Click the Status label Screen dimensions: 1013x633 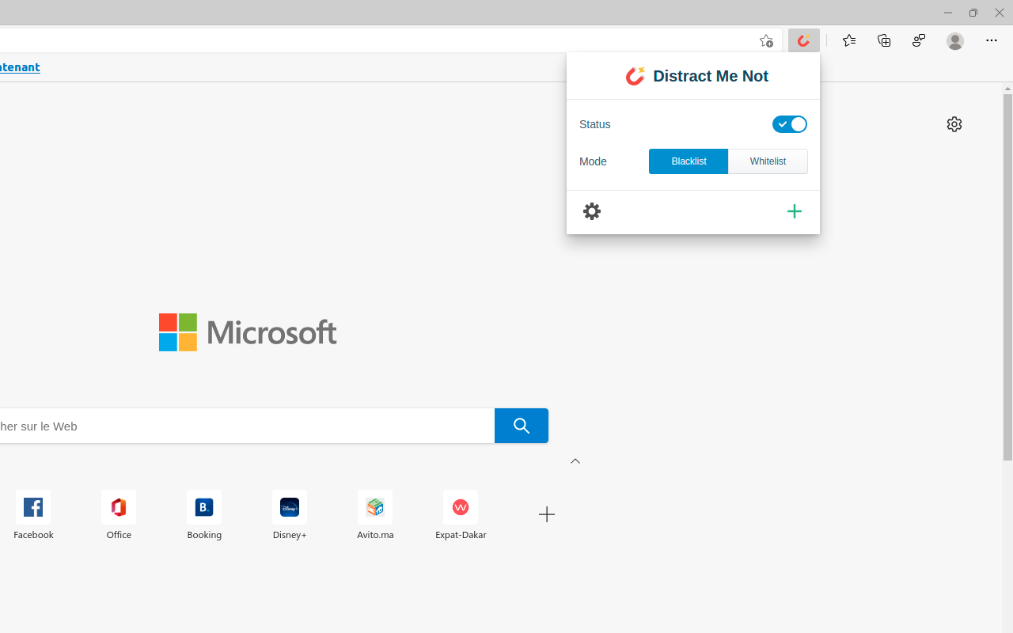pos(595,124)
